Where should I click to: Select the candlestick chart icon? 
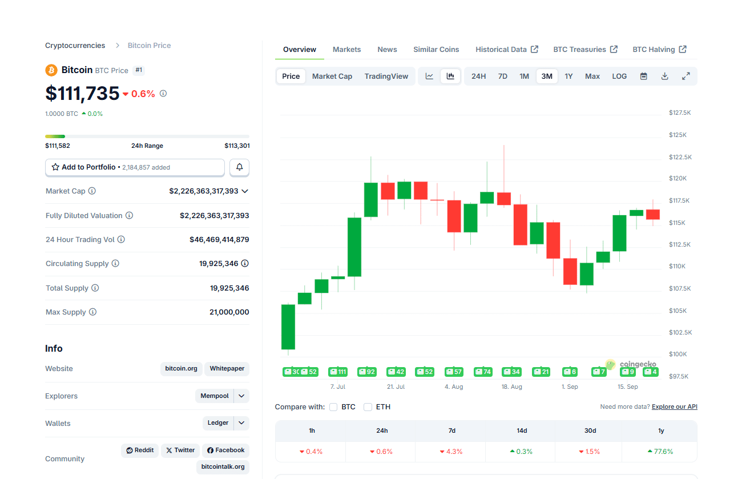450,76
